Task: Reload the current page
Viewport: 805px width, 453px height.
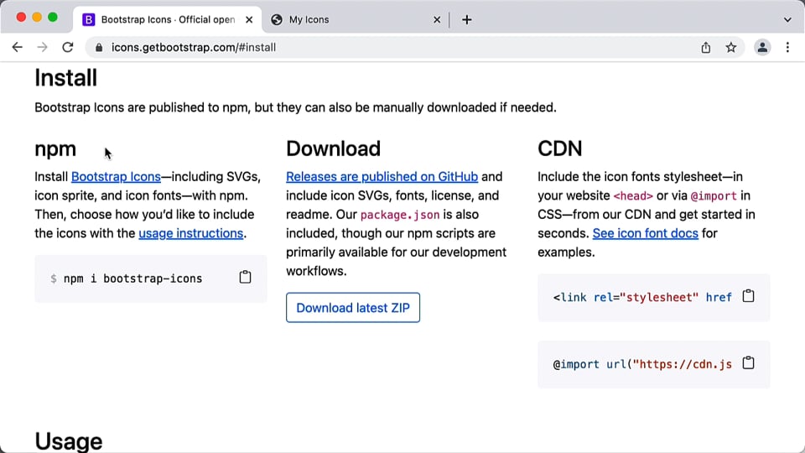Action: click(x=68, y=47)
